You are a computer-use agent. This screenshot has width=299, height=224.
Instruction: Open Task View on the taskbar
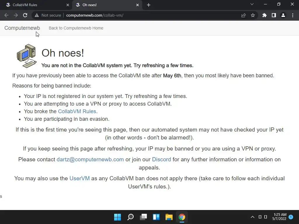coord(143,217)
